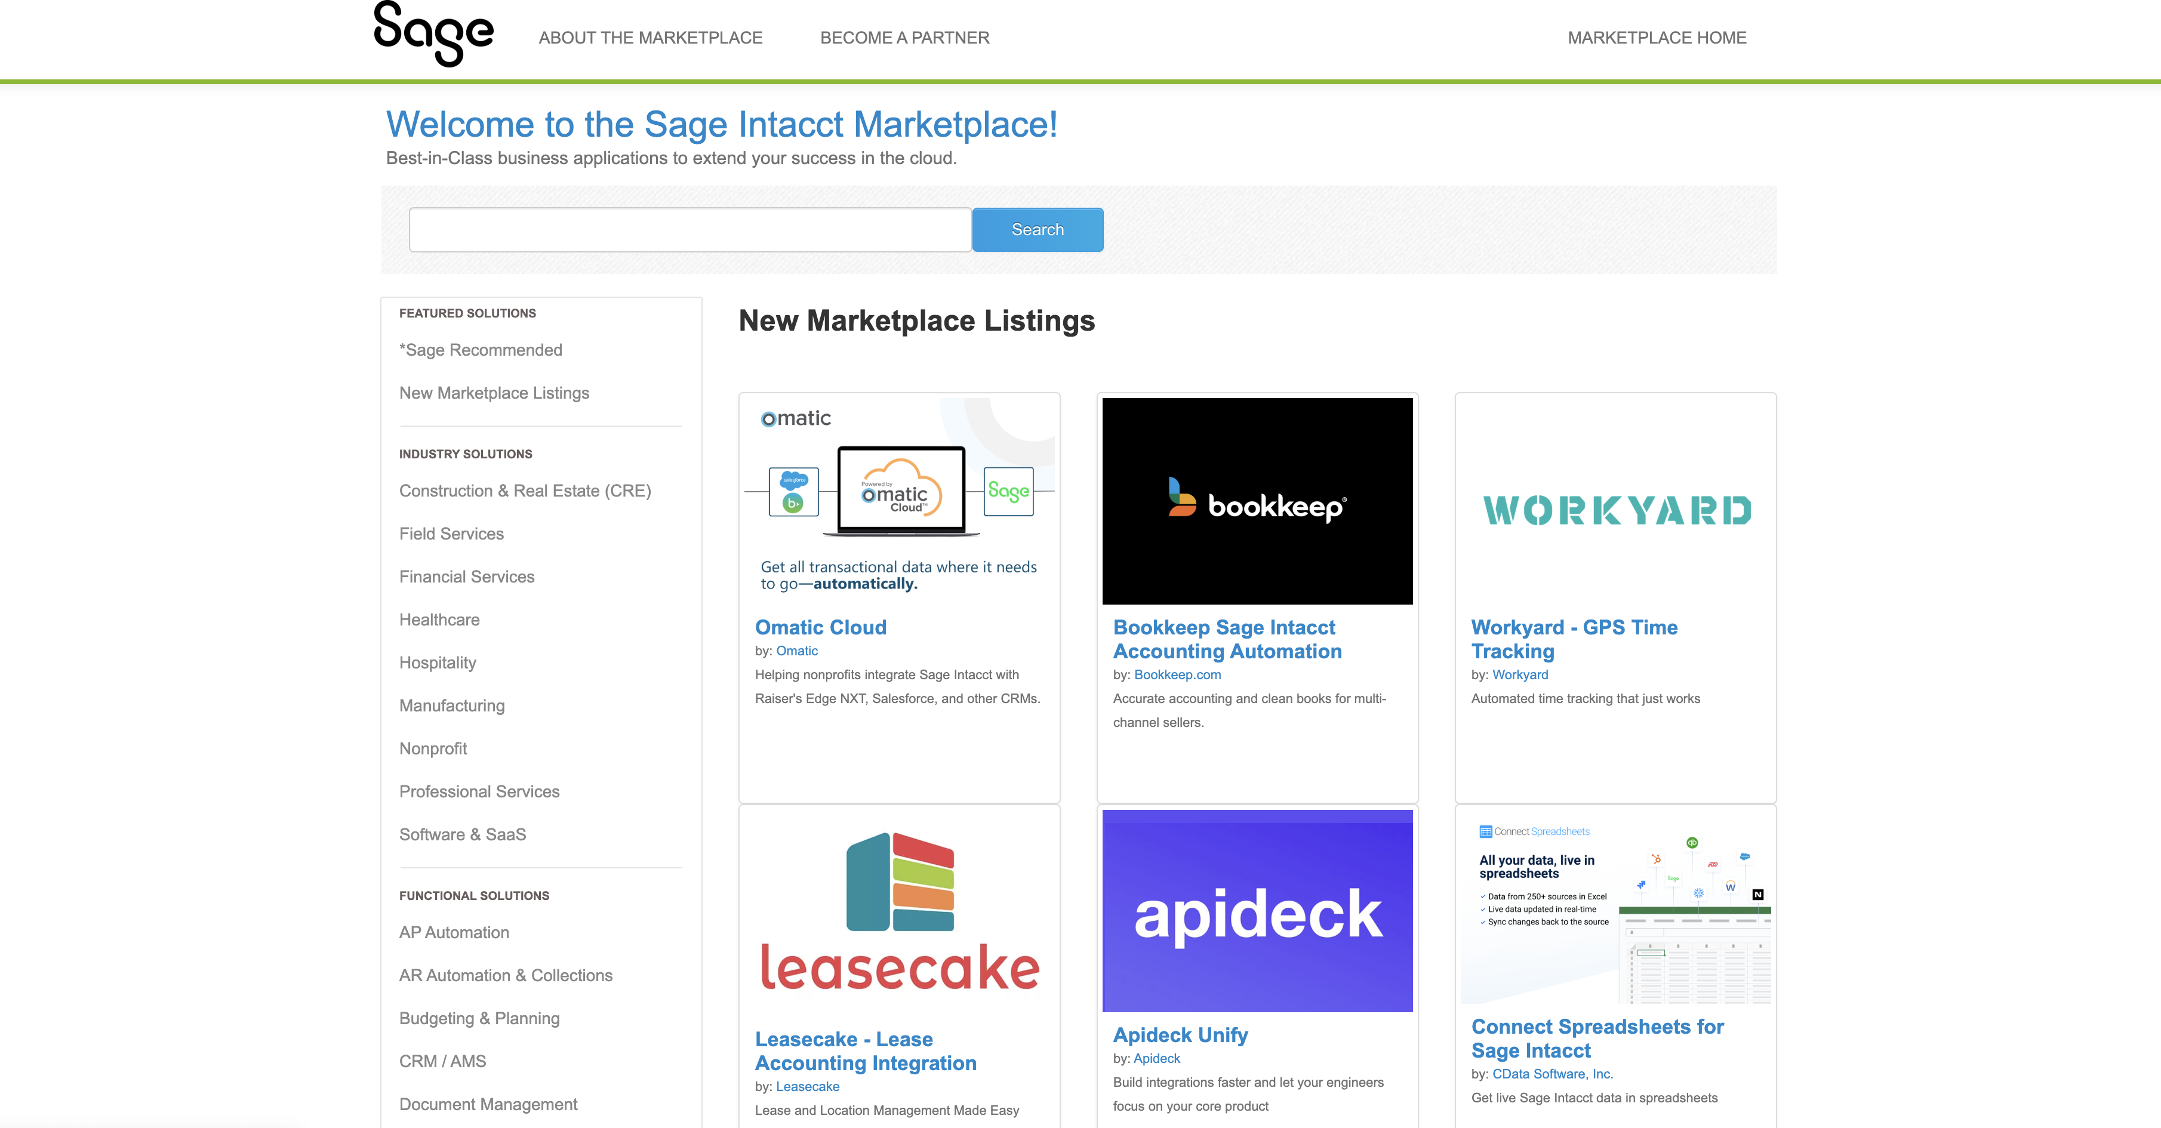The width and height of the screenshot is (2161, 1128).
Task: Open Connect Spreadsheets for Sage Intacct title
Action: (x=1596, y=1038)
